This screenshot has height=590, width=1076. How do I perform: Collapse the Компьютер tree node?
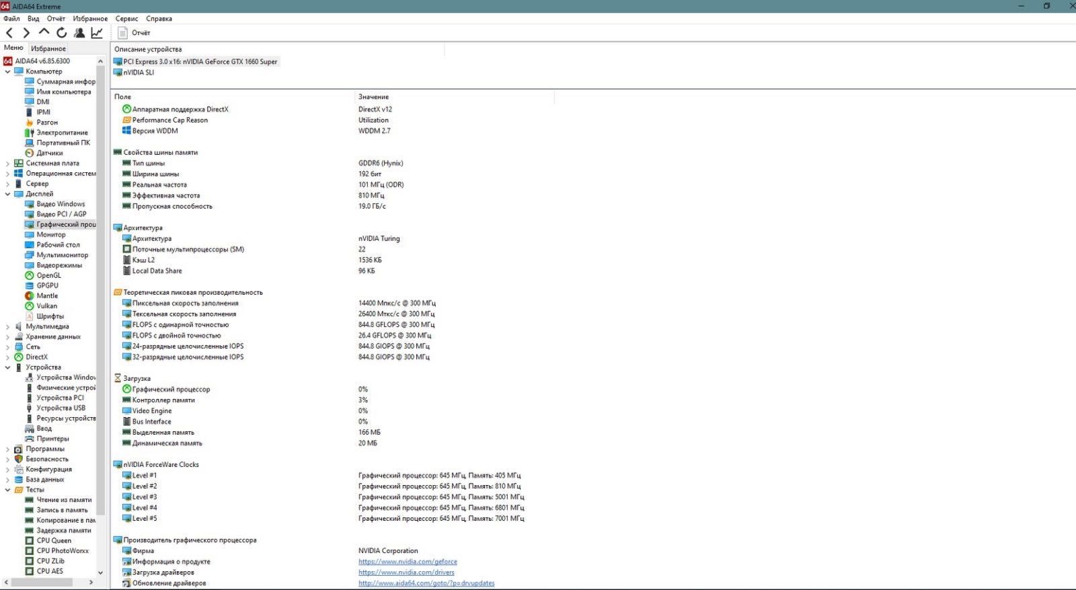[7, 71]
